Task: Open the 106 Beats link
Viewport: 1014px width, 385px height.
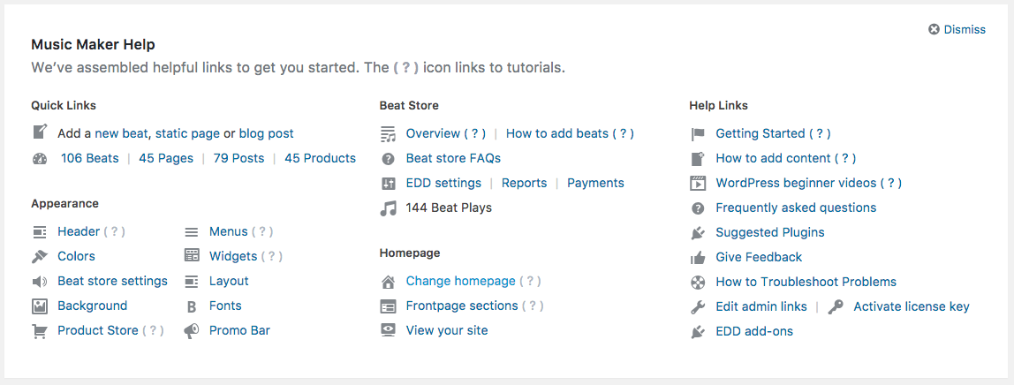Action: (89, 158)
